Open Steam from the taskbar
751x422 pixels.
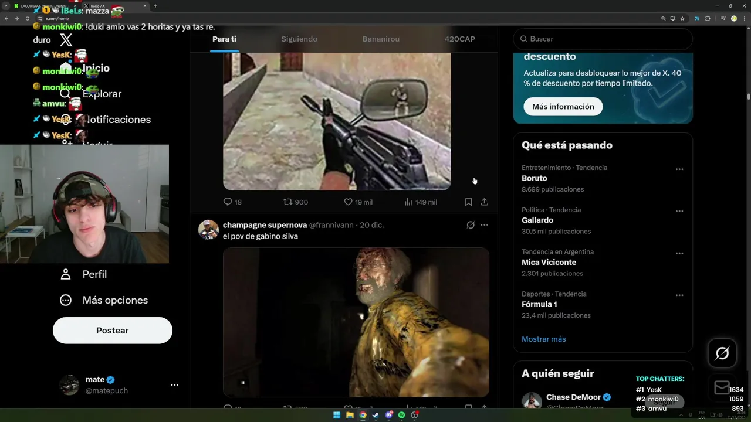pyautogui.click(x=375, y=415)
